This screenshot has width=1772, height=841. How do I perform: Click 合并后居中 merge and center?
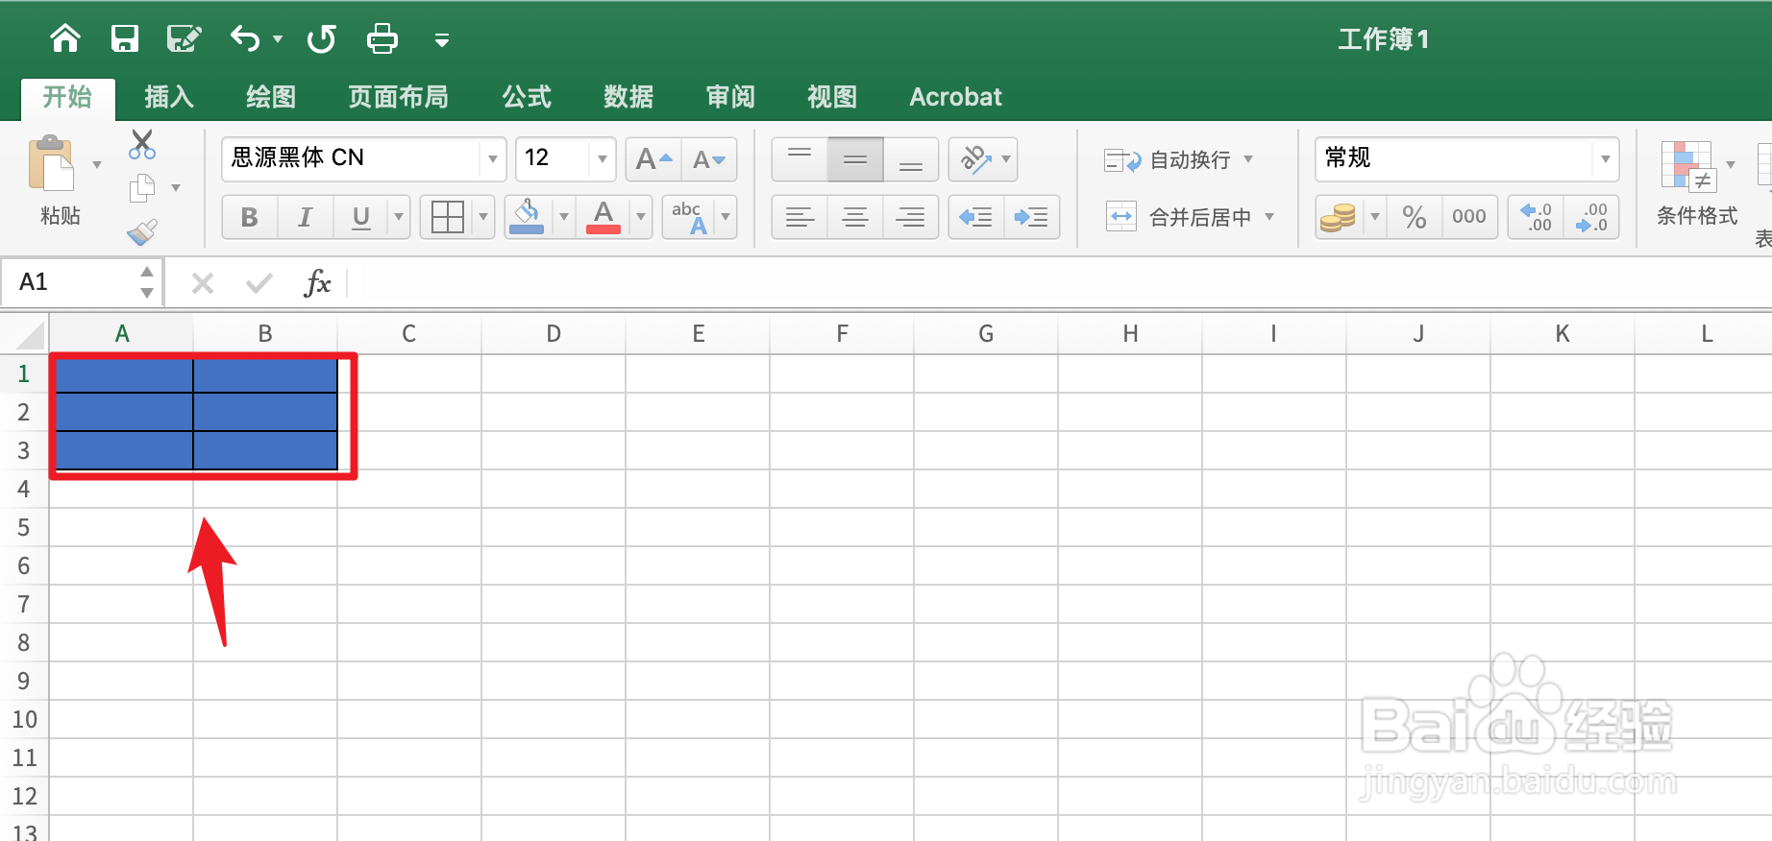[x=1179, y=217]
